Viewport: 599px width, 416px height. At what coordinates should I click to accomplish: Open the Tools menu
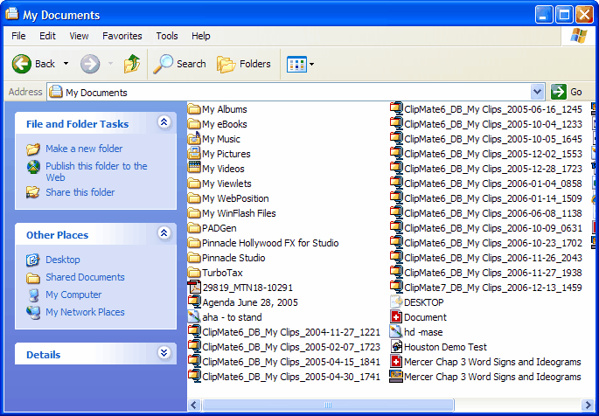click(x=167, y=36)
